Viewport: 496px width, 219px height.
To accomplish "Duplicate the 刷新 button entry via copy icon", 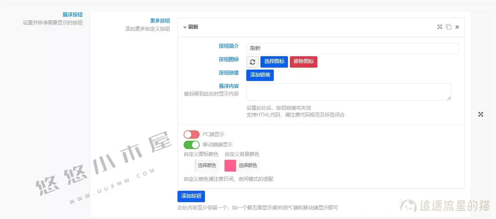I will pos(449,27).
